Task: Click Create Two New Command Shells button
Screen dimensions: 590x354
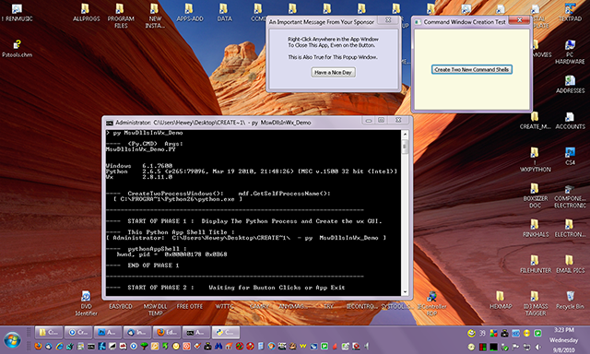Action: click(471, 69)
